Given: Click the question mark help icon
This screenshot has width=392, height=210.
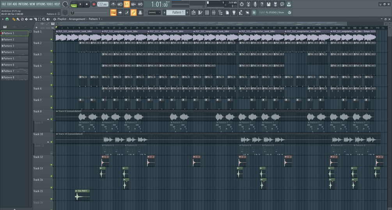Looking at the screenshot, I should 262,4.
